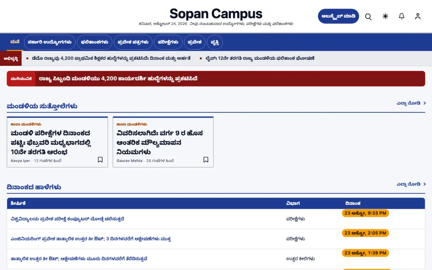Viewport: 432px width, 270px height.
Task: Select the ಮನೆ navigation tab
Action: (15, 42)
